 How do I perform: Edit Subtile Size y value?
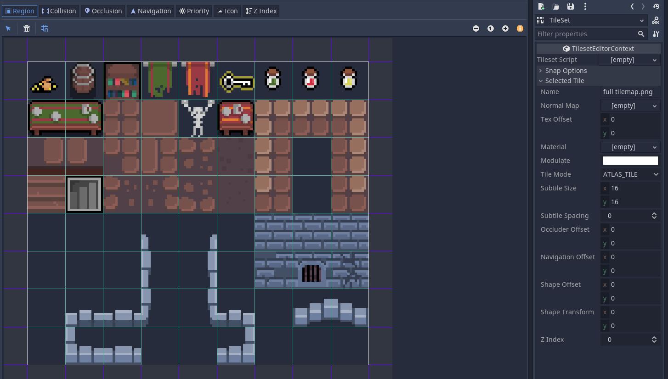630,202
